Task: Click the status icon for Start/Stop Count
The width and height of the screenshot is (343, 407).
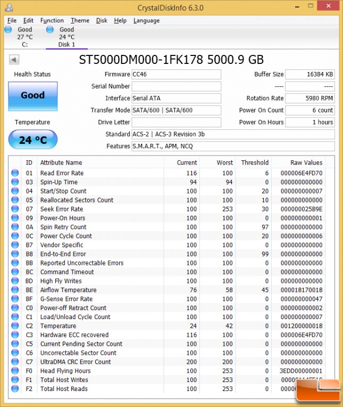Action: (x=15, y=191)
